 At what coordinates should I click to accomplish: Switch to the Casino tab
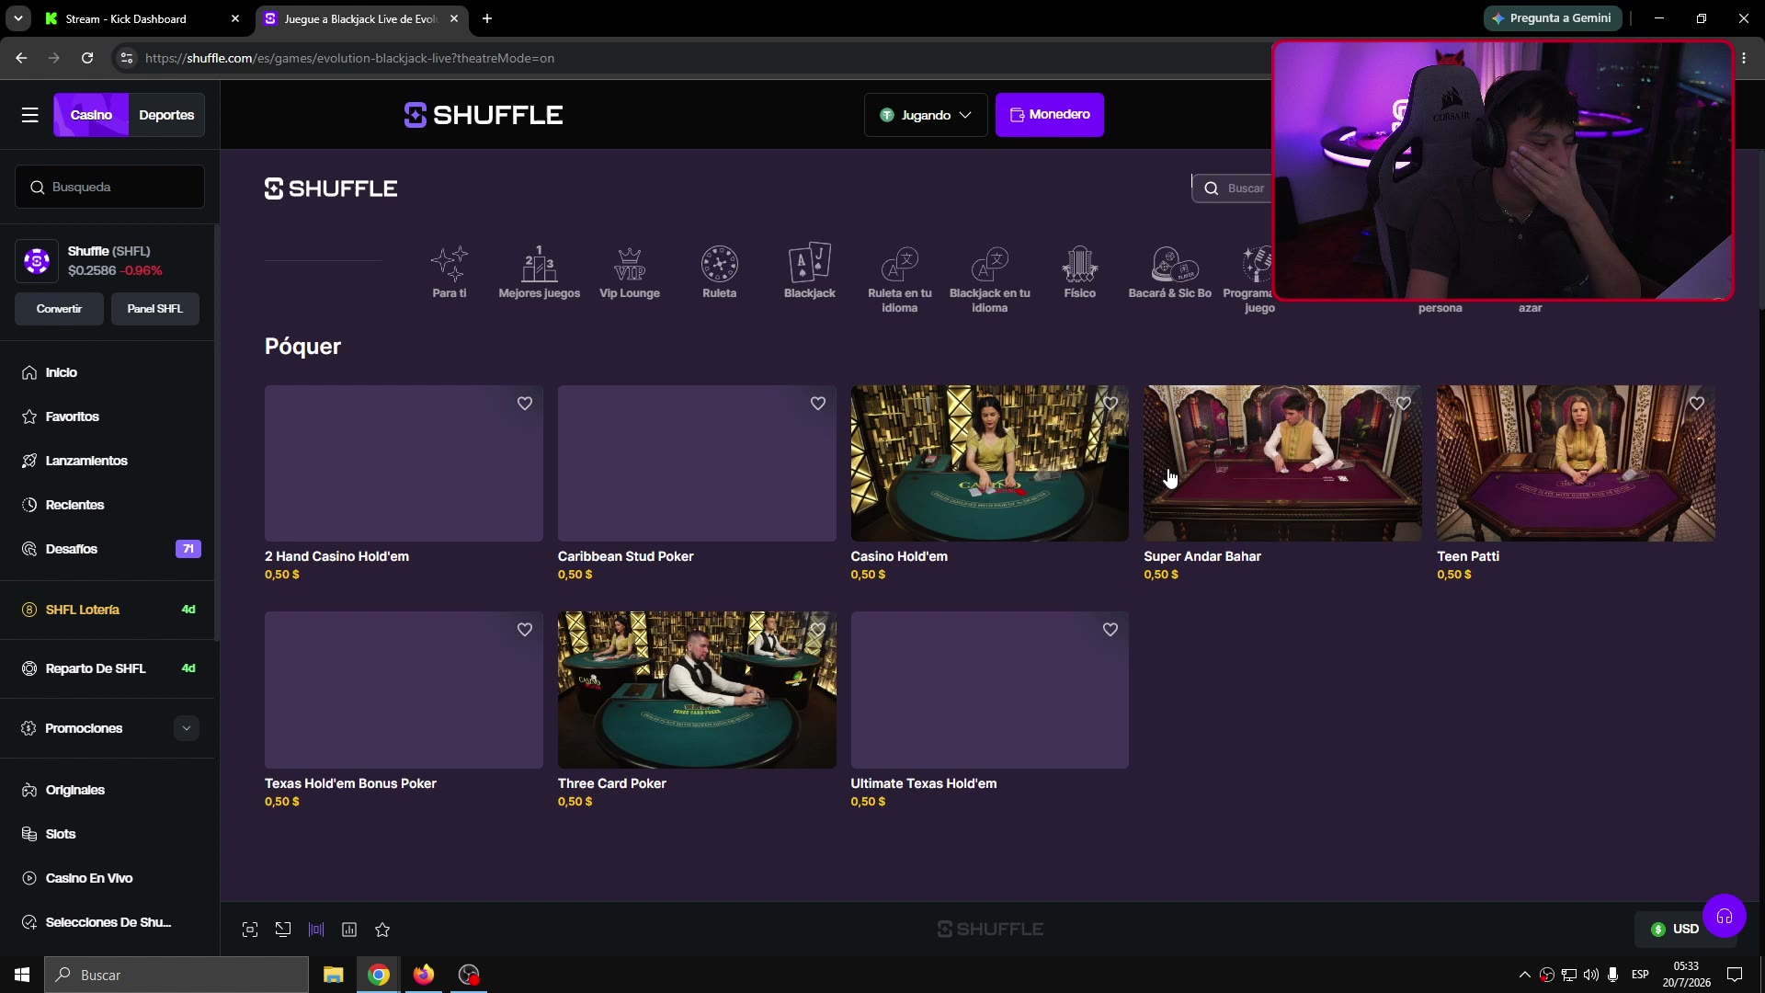[x=91, y=115]
